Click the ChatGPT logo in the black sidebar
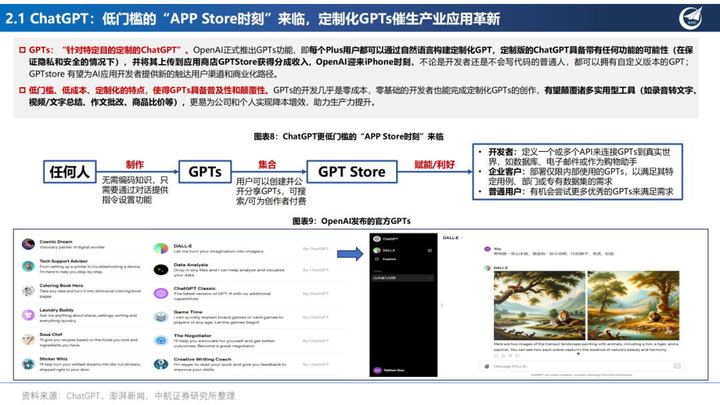This screenshot has width=720, height=405. 377,238
